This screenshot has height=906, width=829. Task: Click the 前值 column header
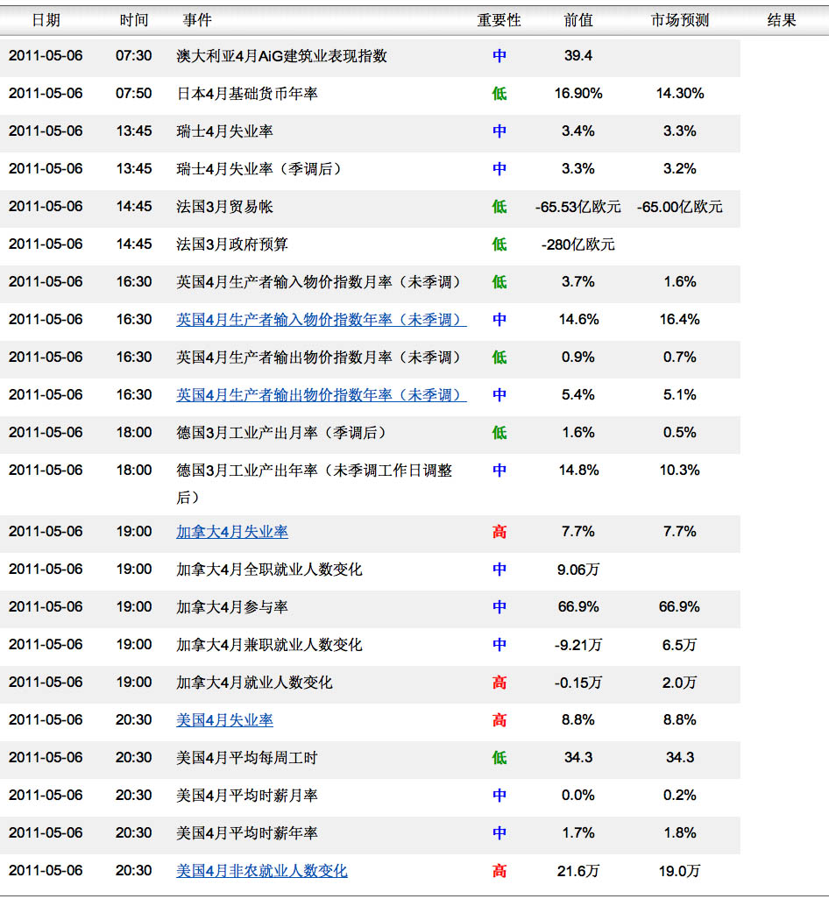(x=578, y=20)
